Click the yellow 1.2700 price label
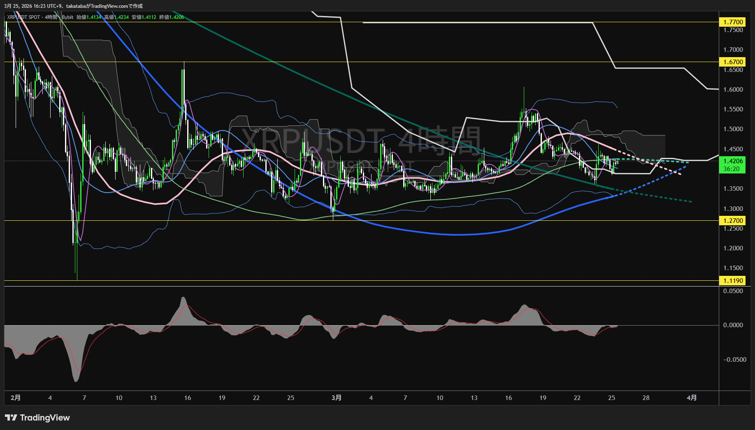The width and height of the screenshot is (755, 430). point(733,221)
